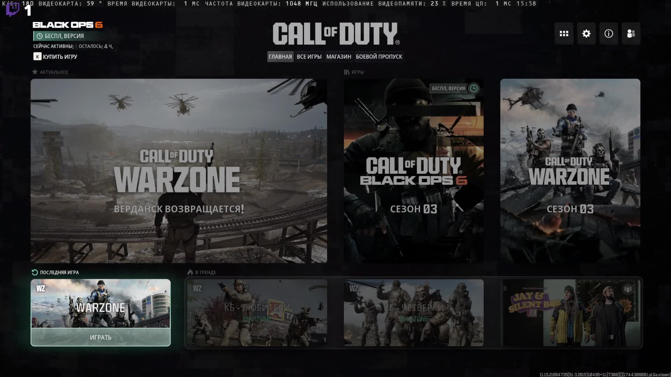
Task: Open the settings gear icon
Action: pos(586,34)
